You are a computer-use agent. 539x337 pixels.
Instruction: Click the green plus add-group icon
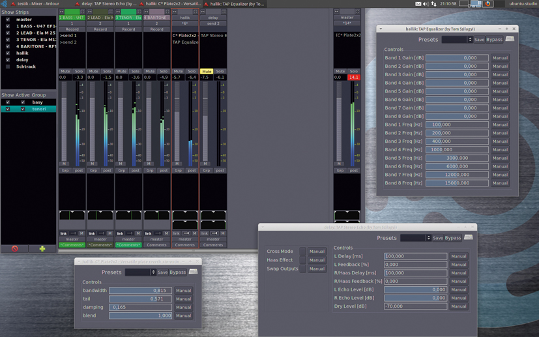pyautogui.click(x=42, y=248)
